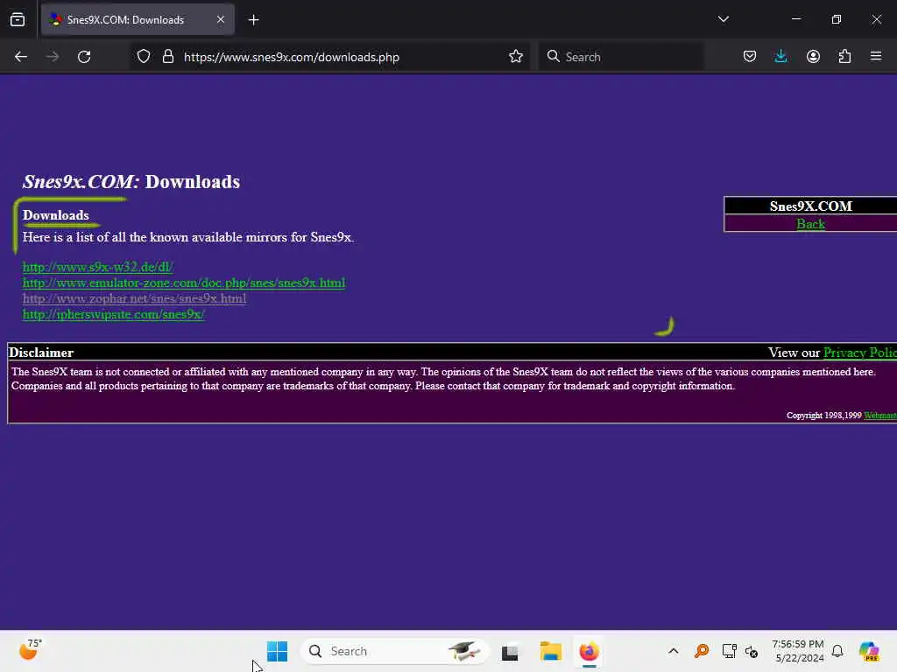
Task: Click the Downloads section heading
Action: point(56,215)
